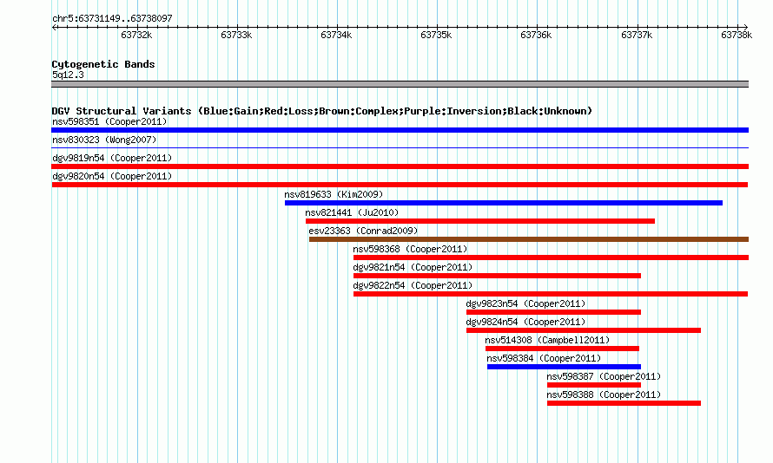Click the dgv9822n54 (Cooper2011) label
Screen dimensions: 773x463
(x=413, y=285)
